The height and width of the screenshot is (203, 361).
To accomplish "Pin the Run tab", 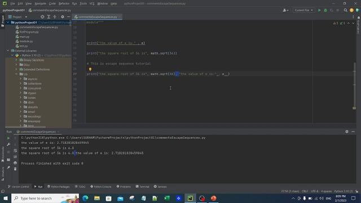I will (x=8, y=167).
